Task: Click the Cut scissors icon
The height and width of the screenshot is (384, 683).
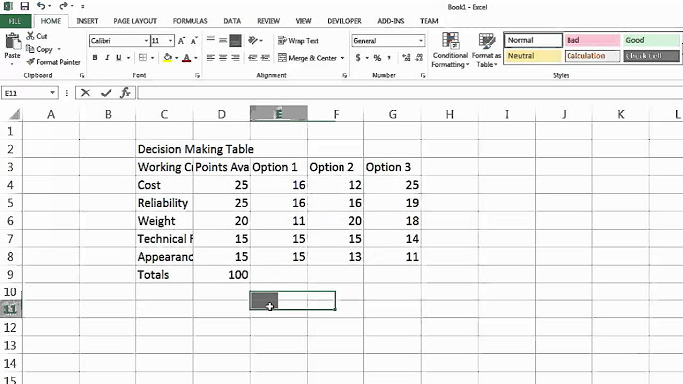Action: 30,36
